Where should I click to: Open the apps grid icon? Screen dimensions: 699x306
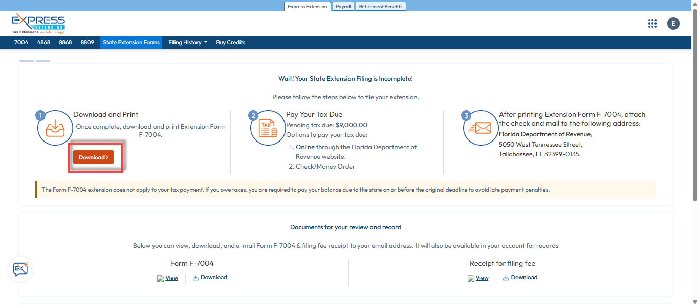coord(652,23)
